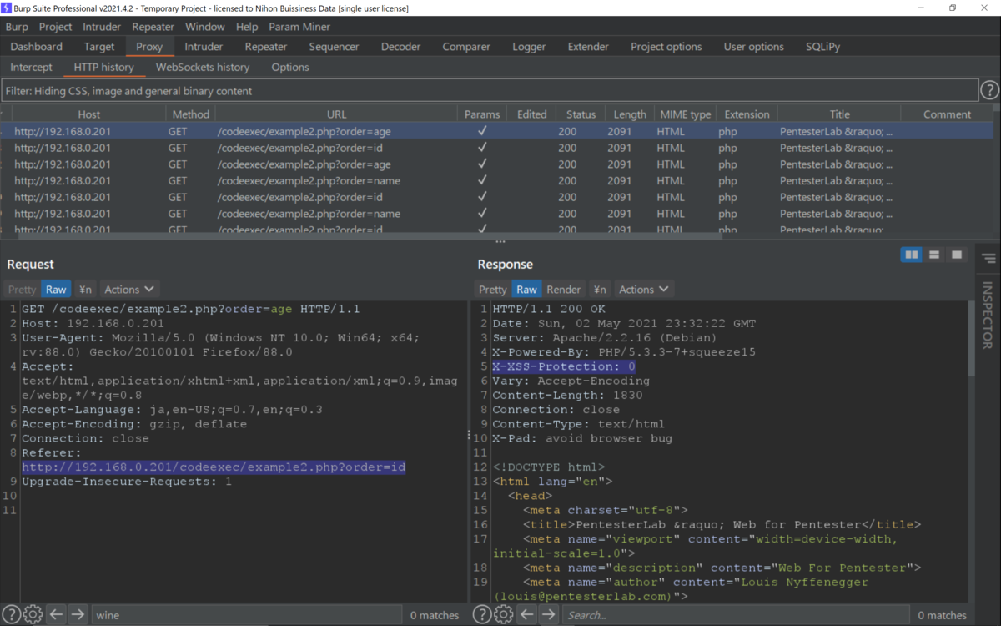Image resolution: width=1001 pixels, height=626 pixels.
Task: Switch to the Target tab
Action: click(99, 47)
